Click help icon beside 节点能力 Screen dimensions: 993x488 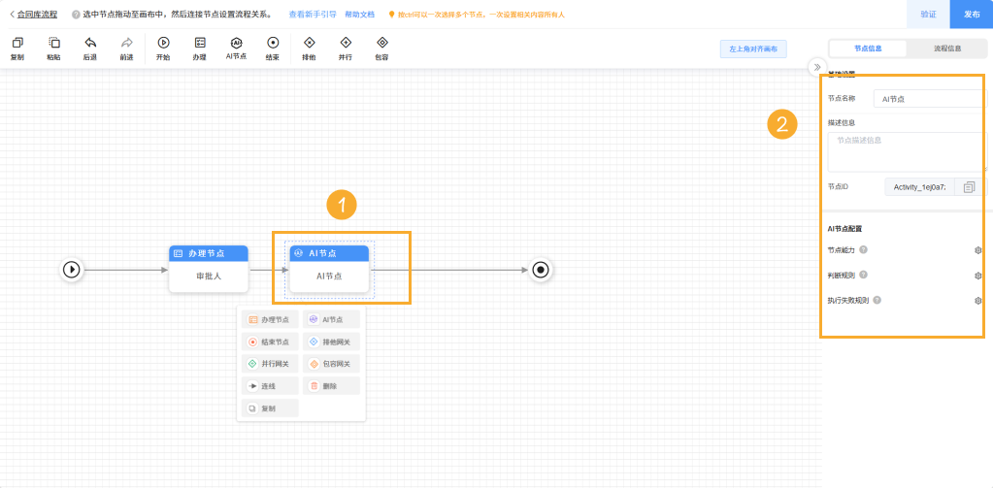[x=864, y=249]
